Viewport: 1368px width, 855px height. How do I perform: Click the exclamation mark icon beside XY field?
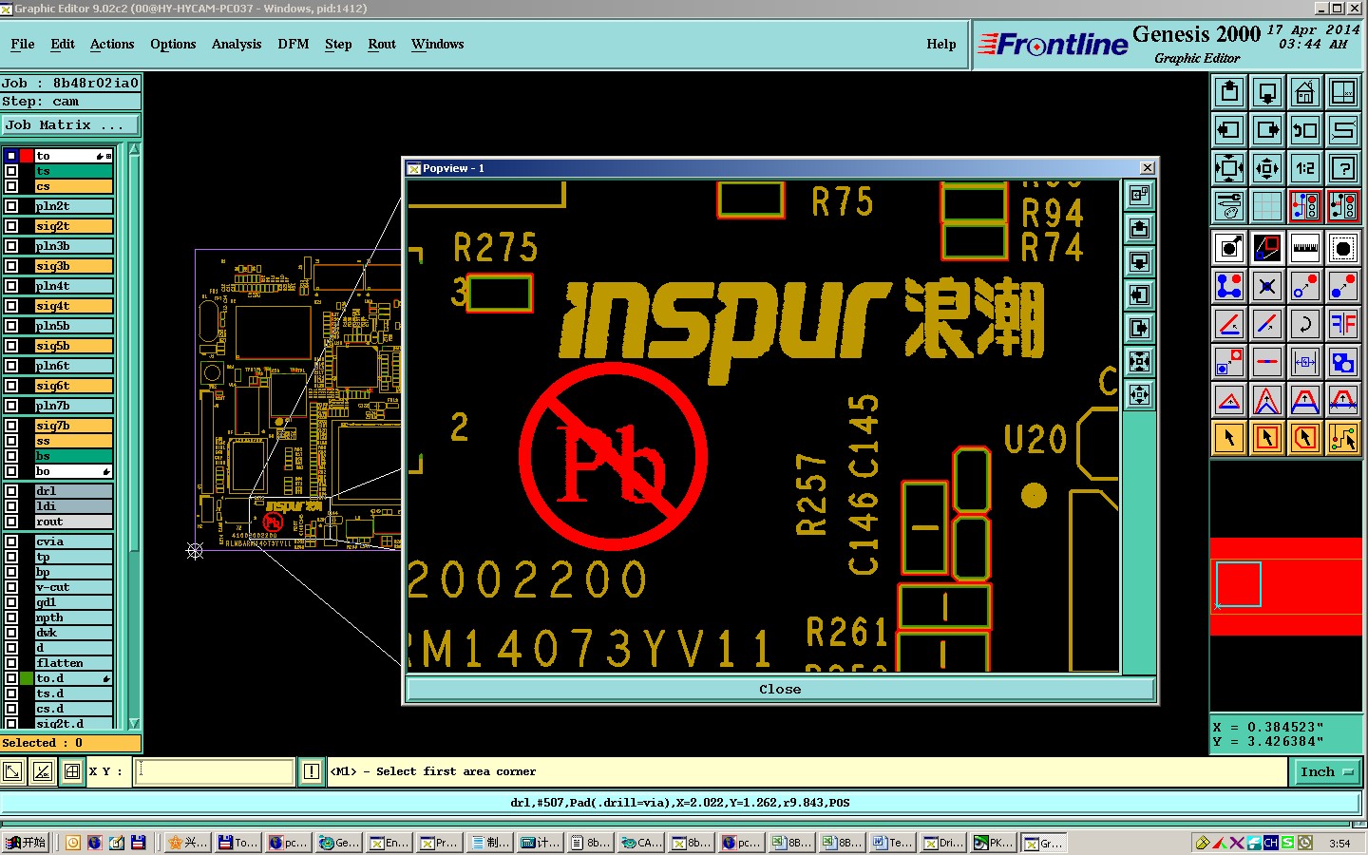tap(311, 771)
